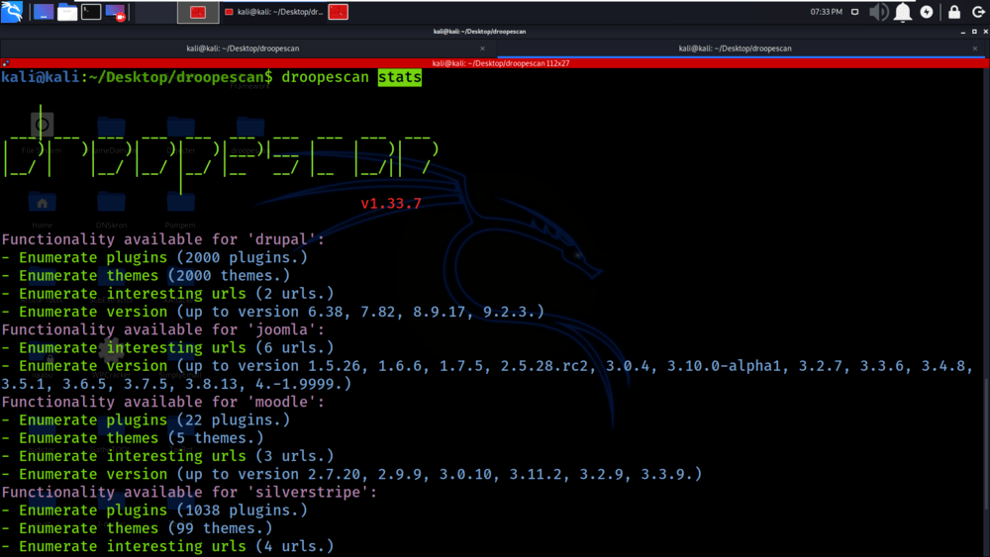Close the second terminal tab
990x557 pixels.
point(975,48)
